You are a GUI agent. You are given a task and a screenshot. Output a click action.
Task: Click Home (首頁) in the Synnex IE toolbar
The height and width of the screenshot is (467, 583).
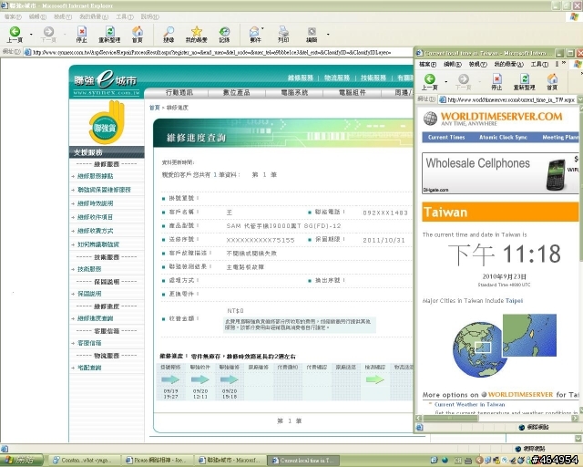pos(138,35)
